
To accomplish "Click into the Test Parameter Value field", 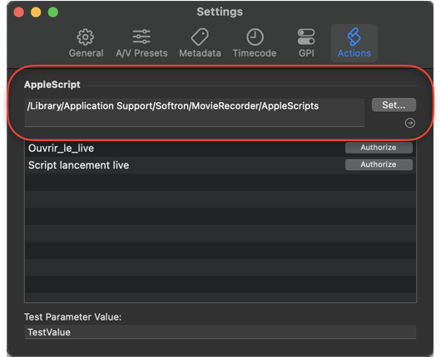I will click(220, 332).
